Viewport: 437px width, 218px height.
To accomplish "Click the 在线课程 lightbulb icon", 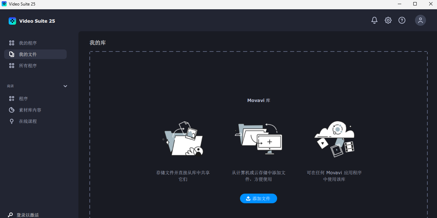I will click(x=12, y=121).
